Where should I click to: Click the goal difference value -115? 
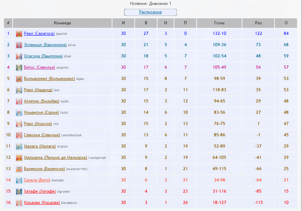pos(258,202)
